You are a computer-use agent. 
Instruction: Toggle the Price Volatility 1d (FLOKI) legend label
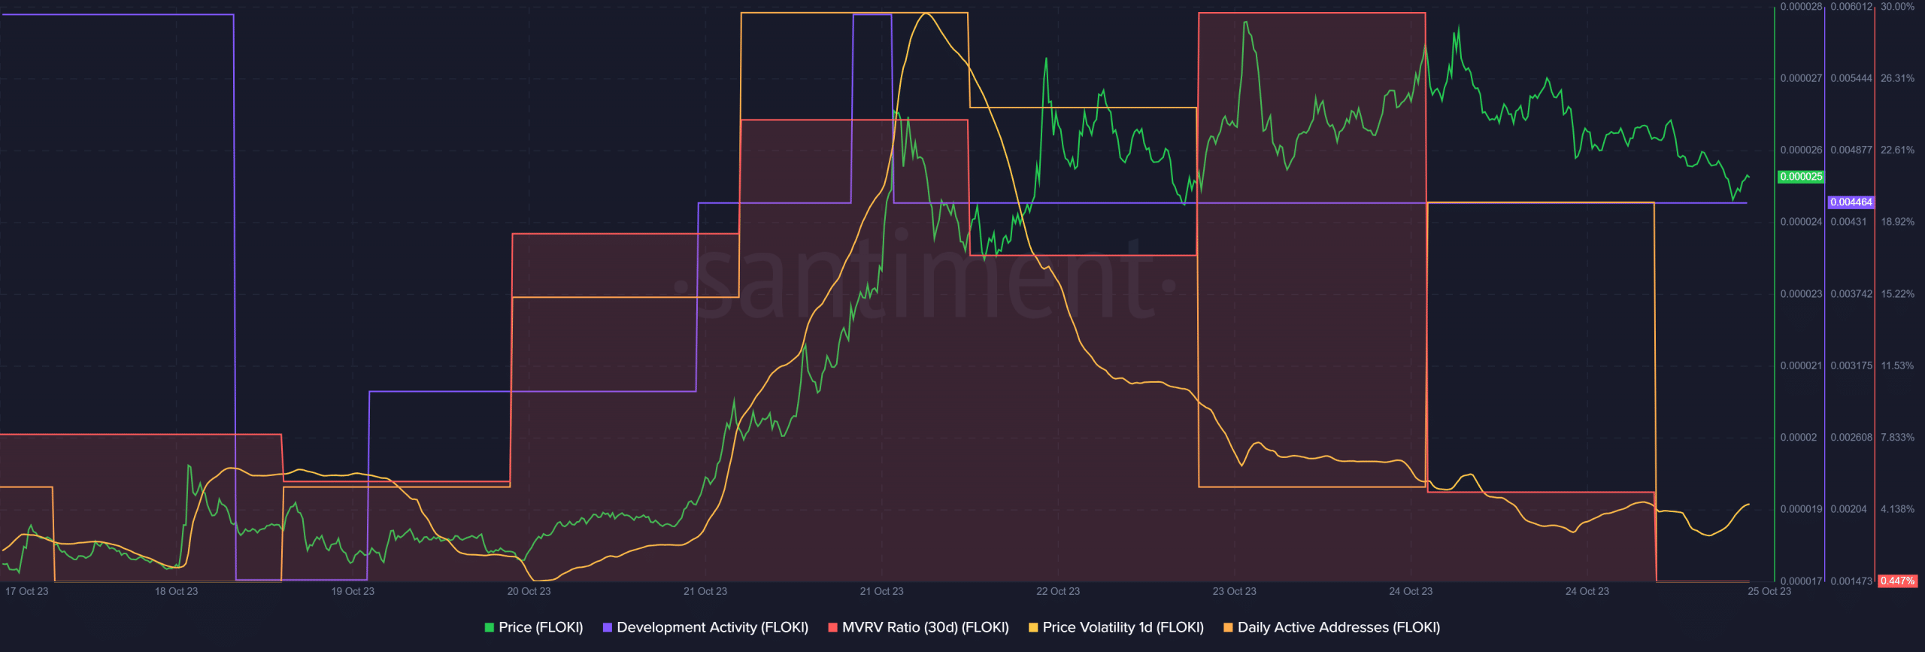click(1123, 627)
